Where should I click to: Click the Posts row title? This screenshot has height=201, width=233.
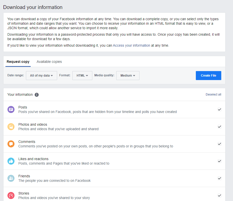[23, 107]
